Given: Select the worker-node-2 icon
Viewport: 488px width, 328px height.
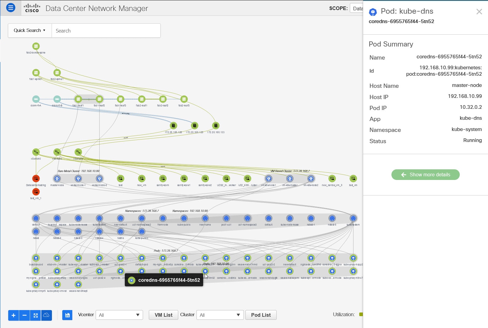Looking at the screenshot, I should point(99,178).
